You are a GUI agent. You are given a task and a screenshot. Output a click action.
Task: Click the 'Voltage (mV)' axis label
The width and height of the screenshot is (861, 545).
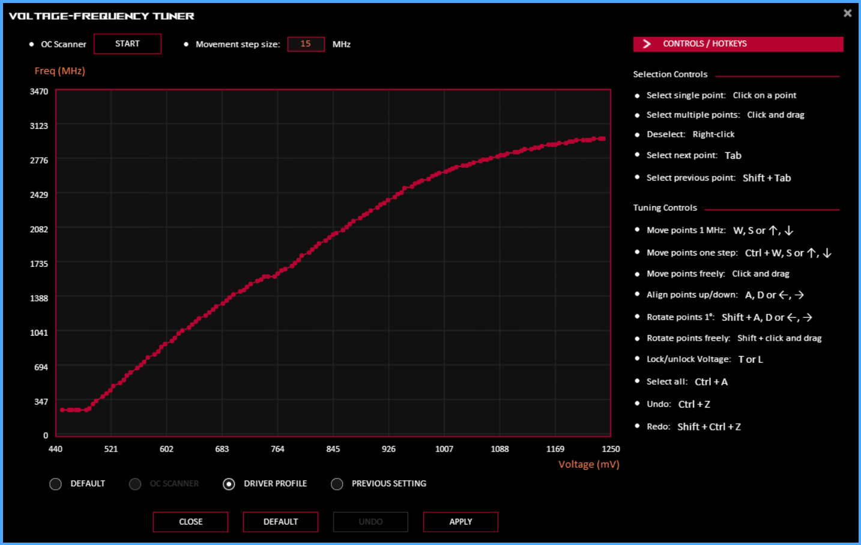[588, 464]
